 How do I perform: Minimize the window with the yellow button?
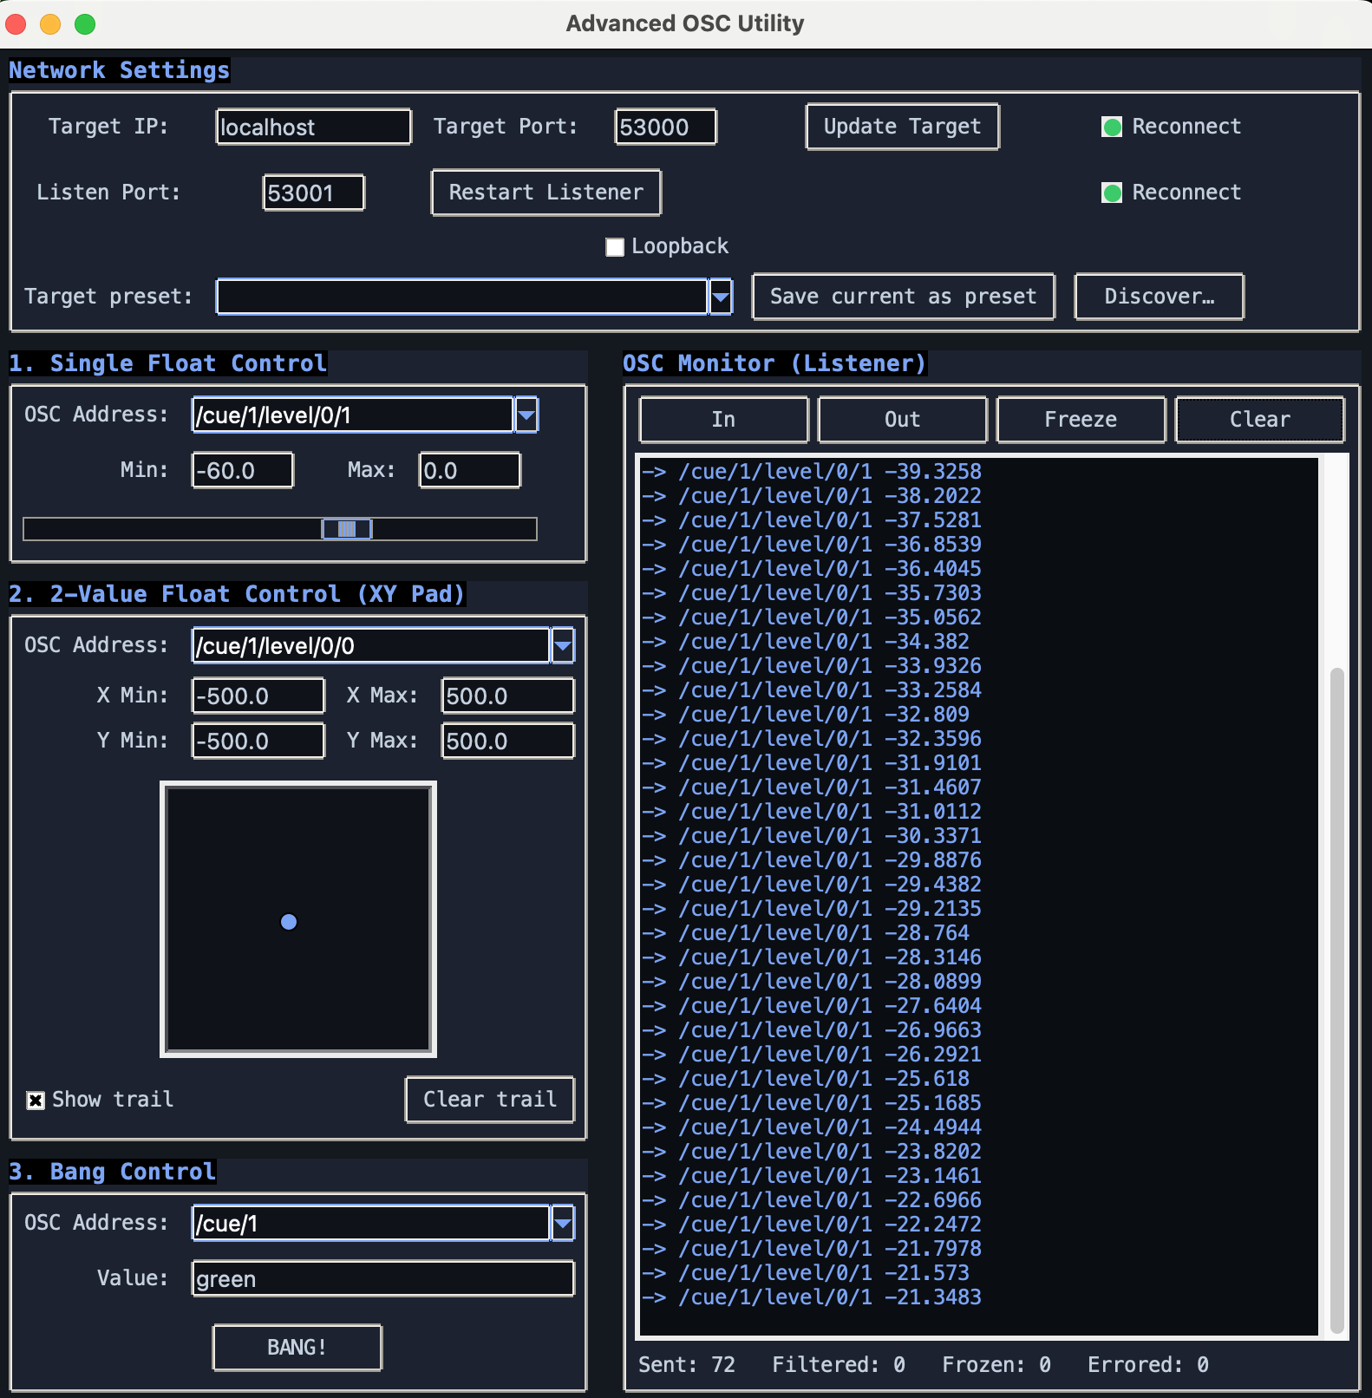coord(50,24)
